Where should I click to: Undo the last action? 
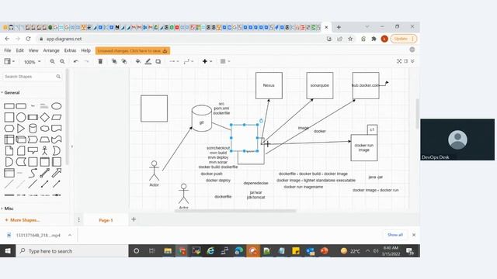(75, 61)
